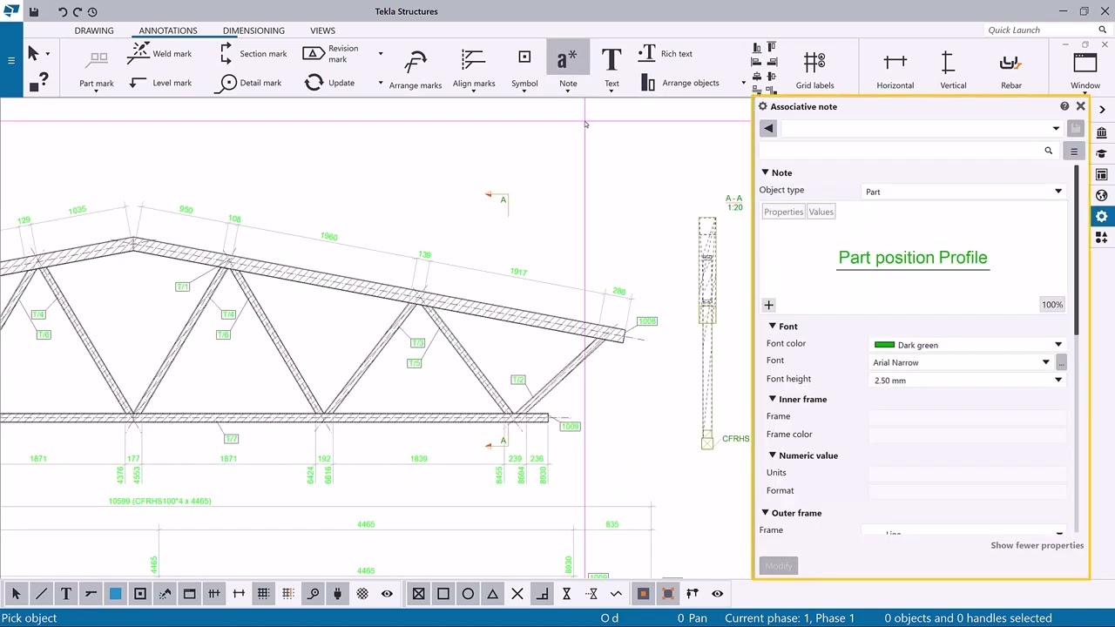The width and height of the screenshot is (1115, 627).
Task: Click the back arrow in Associative note panel
Action: (x=768, y=128)
